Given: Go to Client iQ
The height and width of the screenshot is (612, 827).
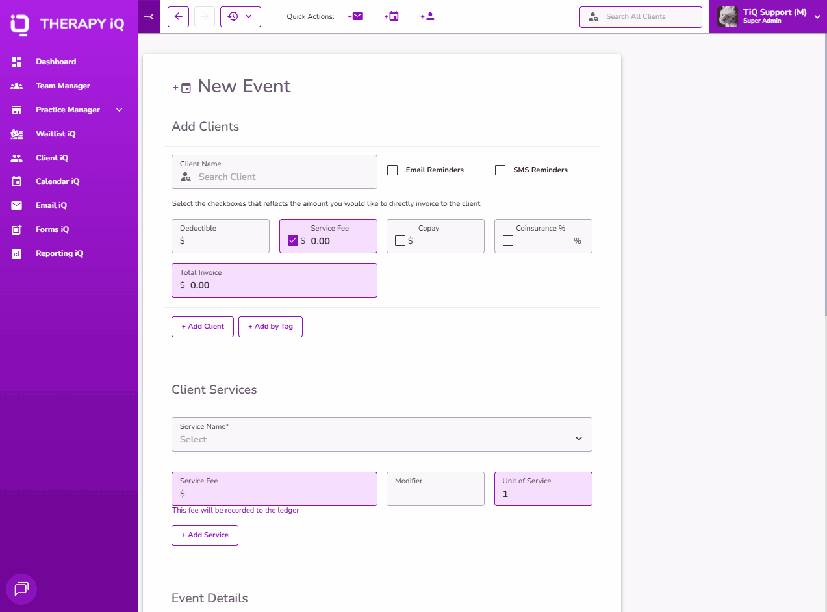Looking at the screenshot, I should coord(52,158).
